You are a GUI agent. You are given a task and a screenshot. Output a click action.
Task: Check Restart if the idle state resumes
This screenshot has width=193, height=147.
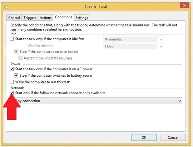tap(20, 58)
